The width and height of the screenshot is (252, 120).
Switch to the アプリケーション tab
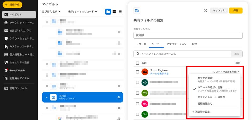pos(176,44)
